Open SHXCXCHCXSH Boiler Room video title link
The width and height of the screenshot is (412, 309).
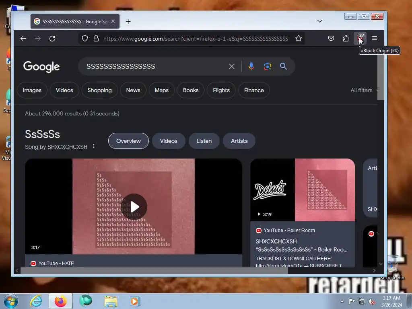tap(302, 245)
